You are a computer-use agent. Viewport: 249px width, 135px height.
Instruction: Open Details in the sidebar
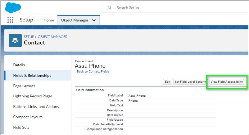click(19, 65)
